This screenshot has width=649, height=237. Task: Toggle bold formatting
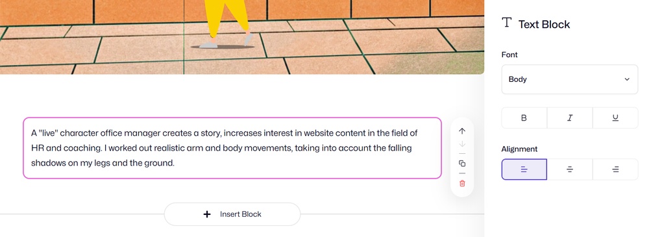click(x=524, y=118)
